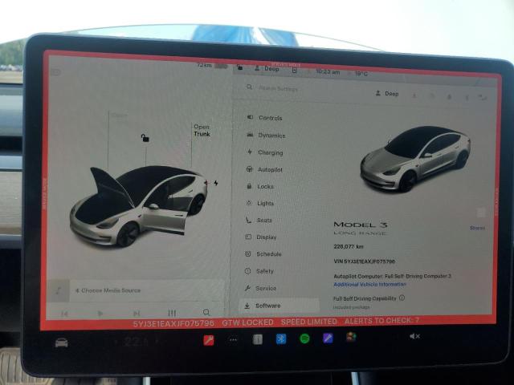Image resolution: width=514 pixels, height=385 pixels.
Task: Open Spotify from the bottom dock
Action: [x=304, y=338]
